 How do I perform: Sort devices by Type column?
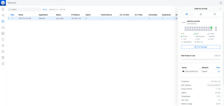tap(12, 15)
